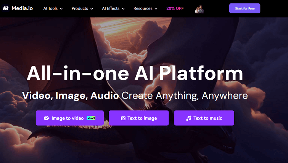Click the camera icon on Image to video
This screenshot has width=288, height=163.
pyautogui.click(x=47, y=118)
